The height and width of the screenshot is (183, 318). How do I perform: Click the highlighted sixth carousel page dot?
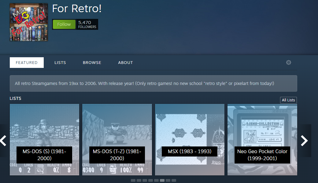(x=162, y=180)
